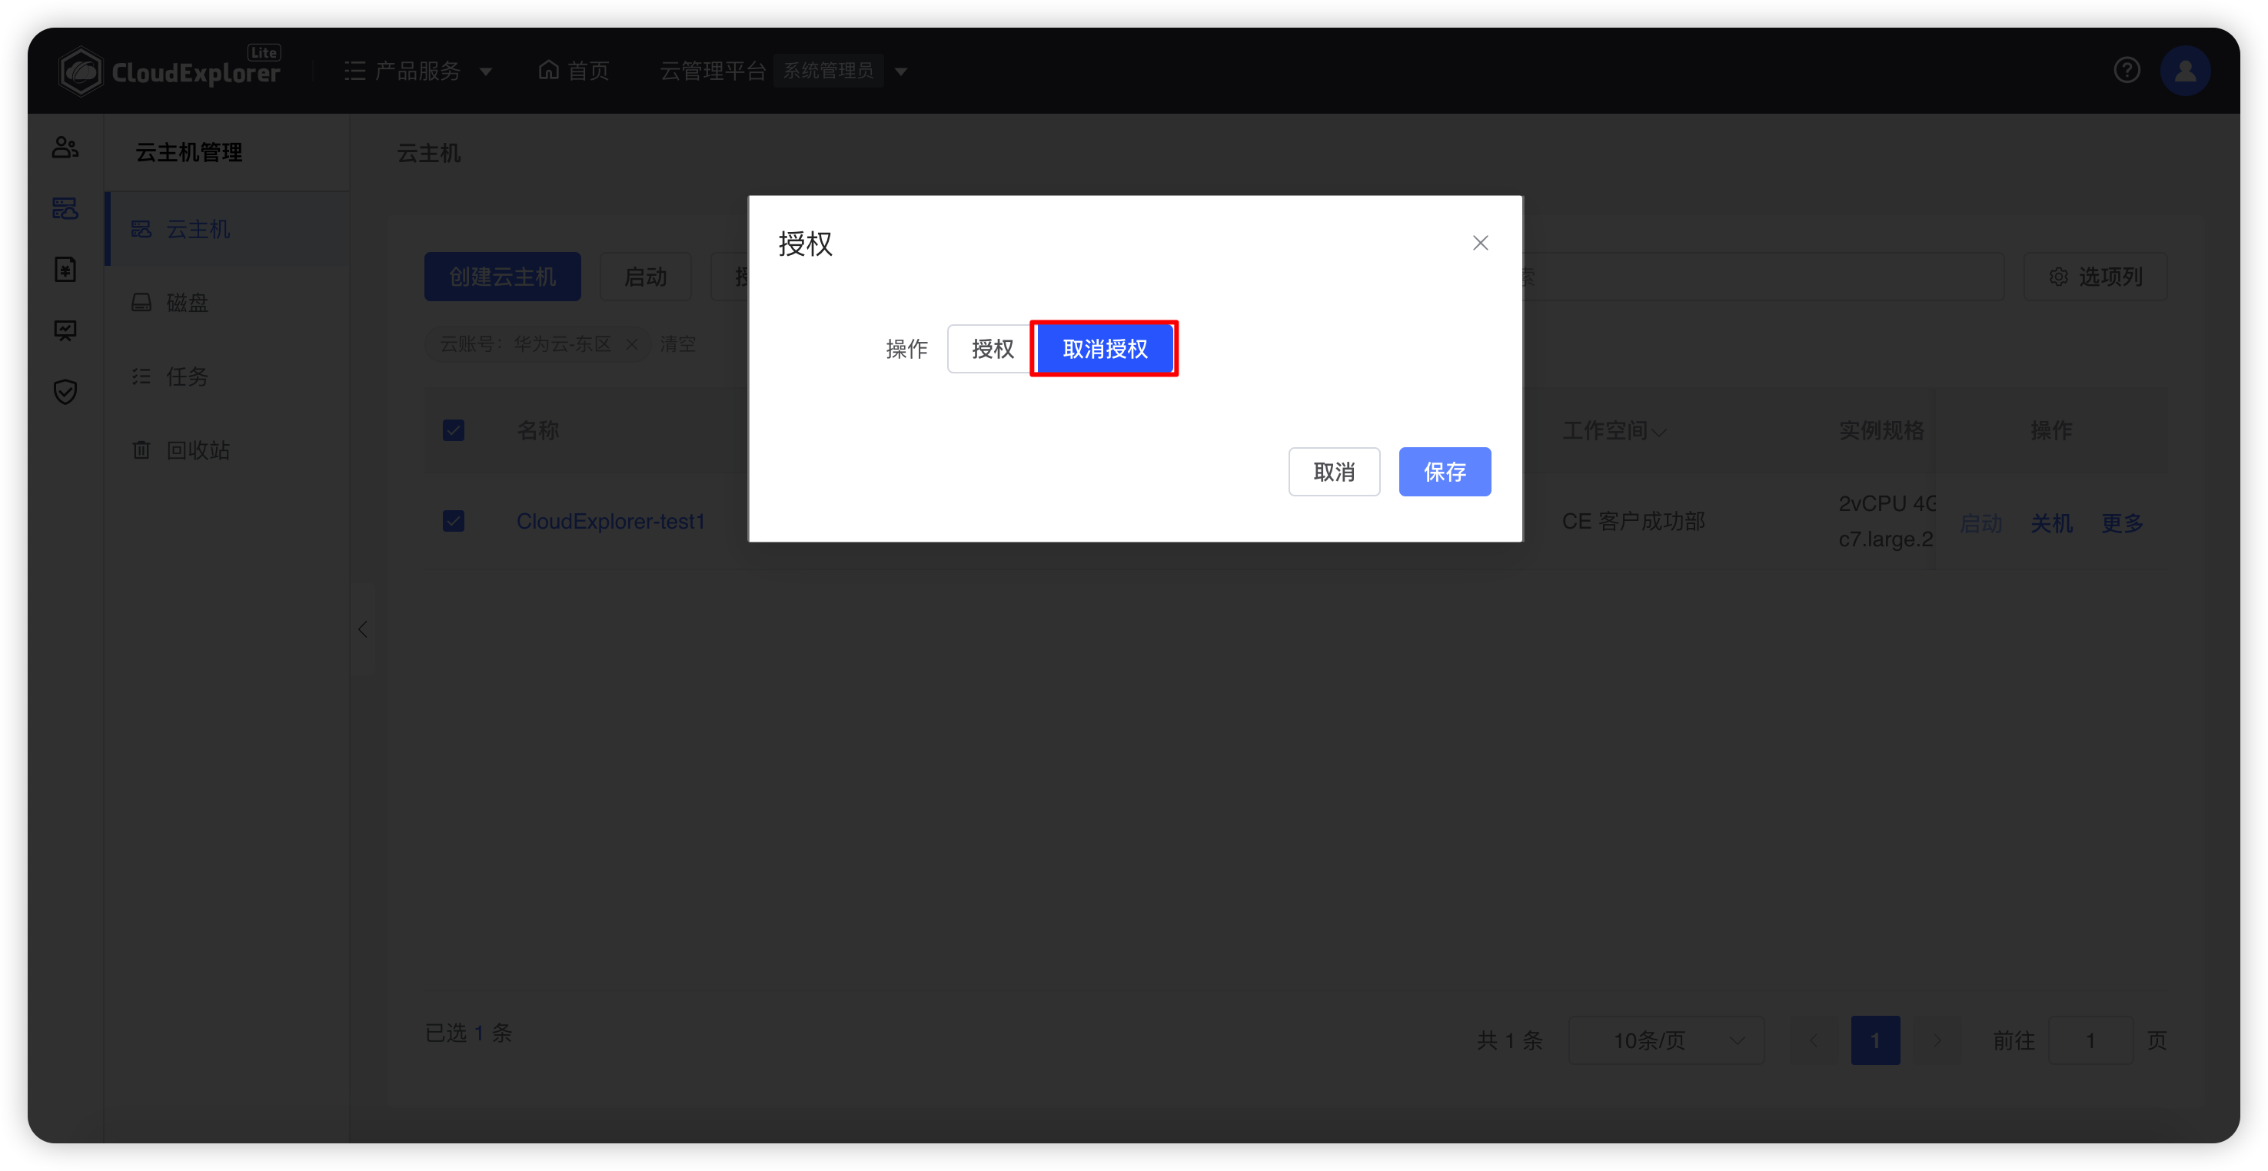Select page 1 in pagination

coord(1875,1041)
